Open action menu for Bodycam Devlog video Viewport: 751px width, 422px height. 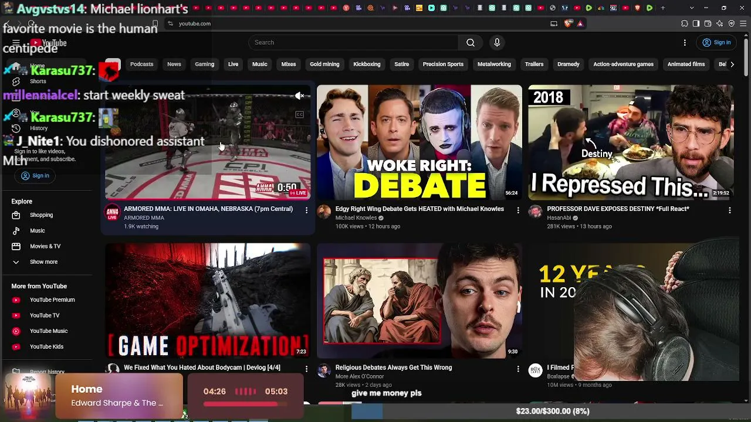coord(306,369)
